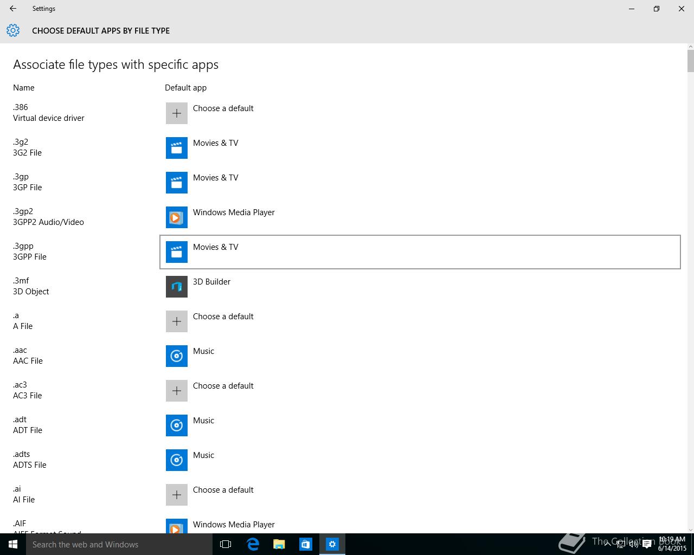Click the '3GPP2 Audio/Video' description text

pos(48,222)
